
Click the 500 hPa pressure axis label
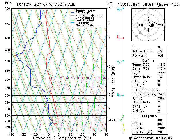[x=8, y=61]
